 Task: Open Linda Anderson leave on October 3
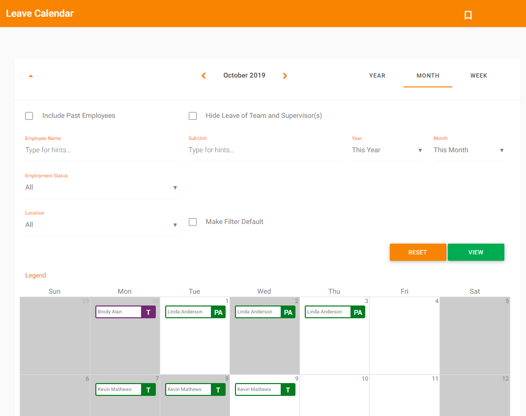pos(335,312)
